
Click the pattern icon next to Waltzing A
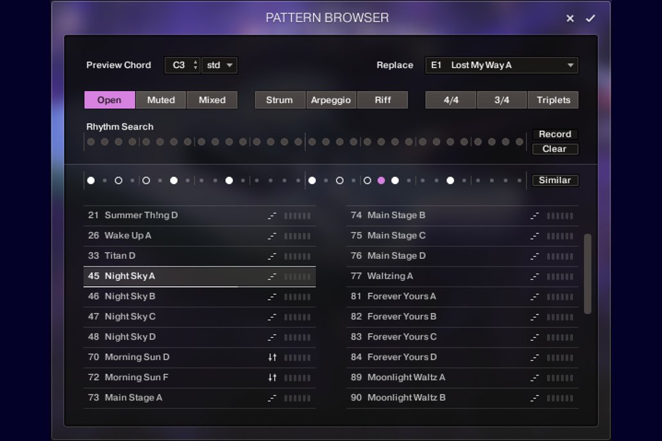point(534,276)
